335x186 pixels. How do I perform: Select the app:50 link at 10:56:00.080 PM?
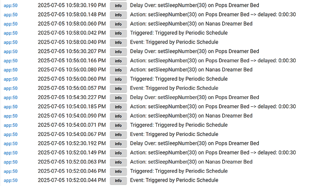coord(11,70)
